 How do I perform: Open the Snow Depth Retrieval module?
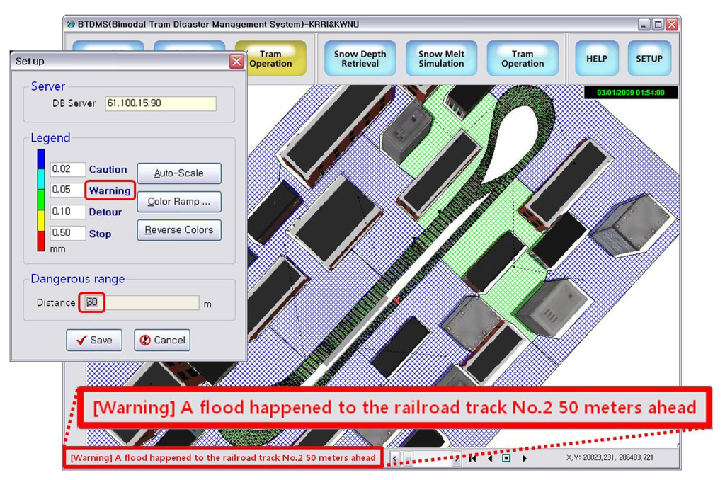[x=360, y=59]
